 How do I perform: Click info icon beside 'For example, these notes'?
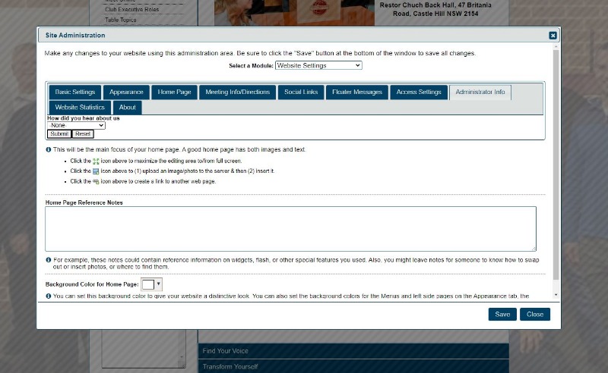tap(49, 260)
